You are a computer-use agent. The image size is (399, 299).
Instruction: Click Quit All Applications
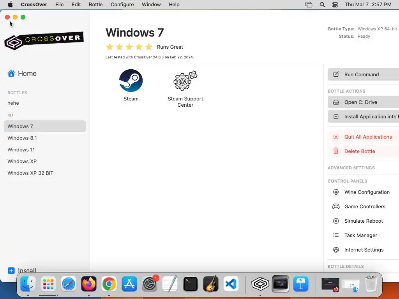click(364, 137)
